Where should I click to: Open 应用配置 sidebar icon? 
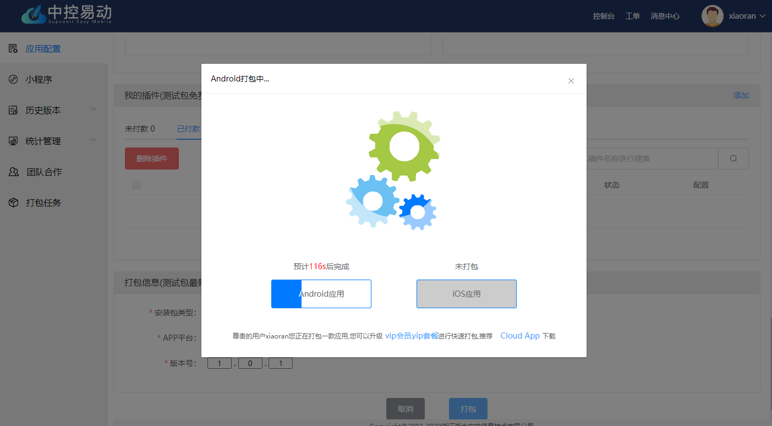pos(13,48)
